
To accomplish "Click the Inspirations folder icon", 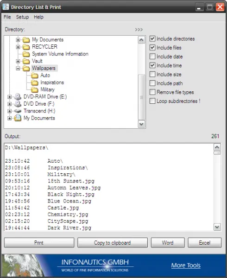I will tap(35, 82).
